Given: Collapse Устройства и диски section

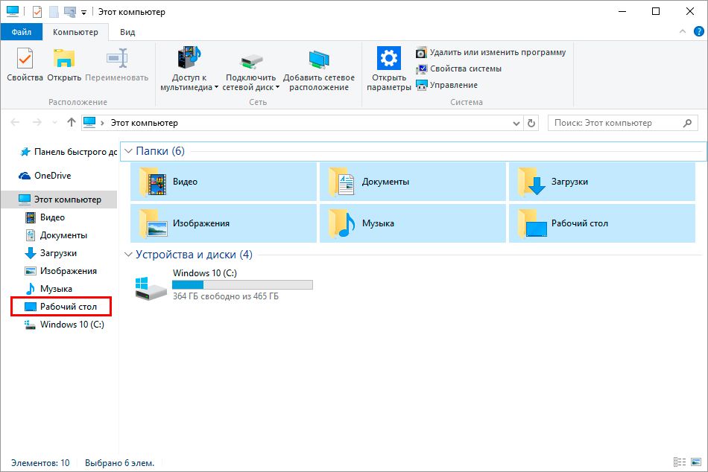Looking at the screenshot, I should tap(128, 255).
